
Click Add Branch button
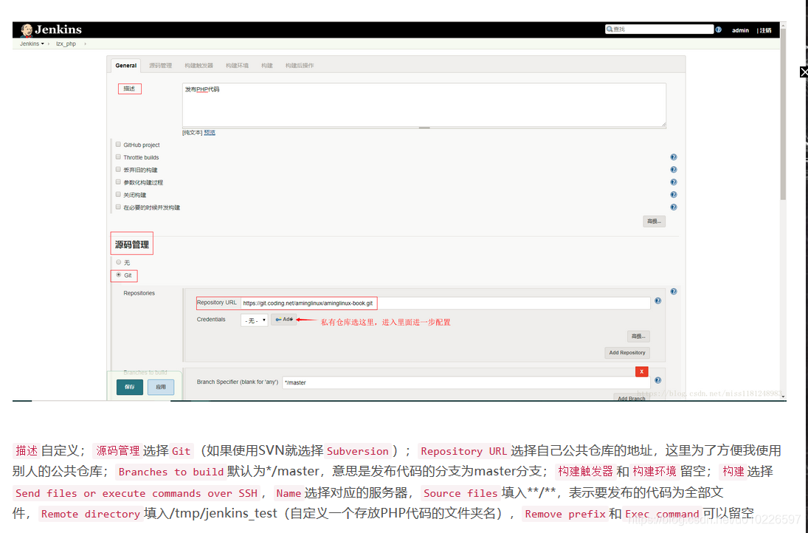[x=631, y=398]
